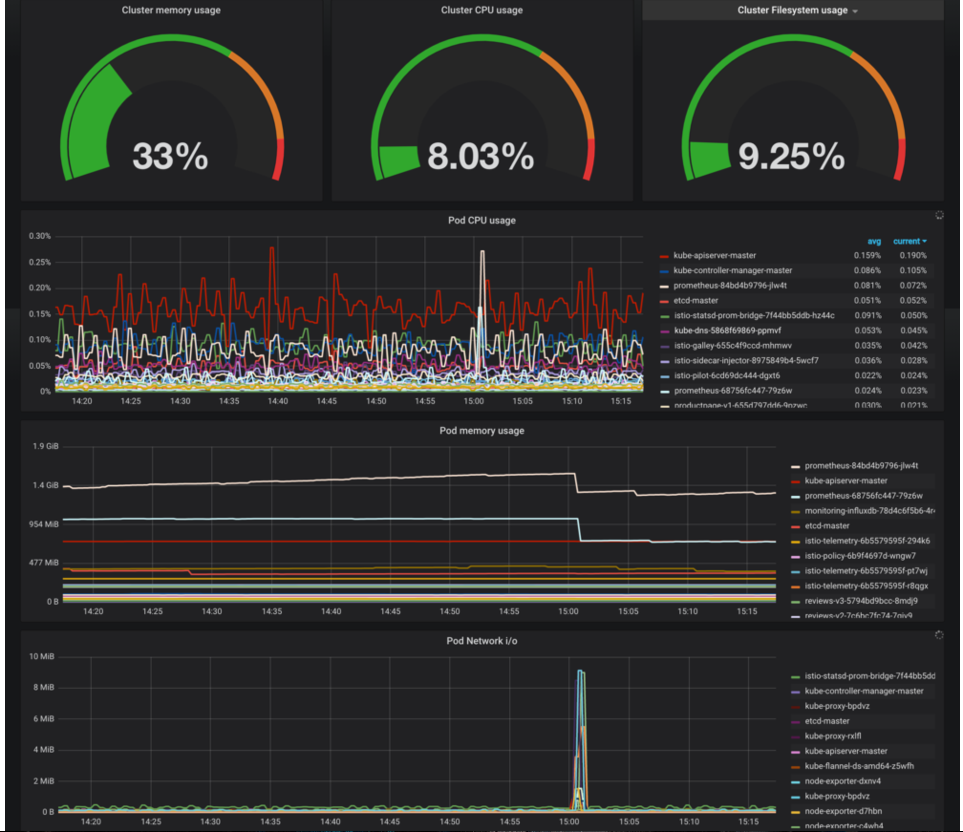Sort Pod CPU legend by avg column

click(874, 241)
